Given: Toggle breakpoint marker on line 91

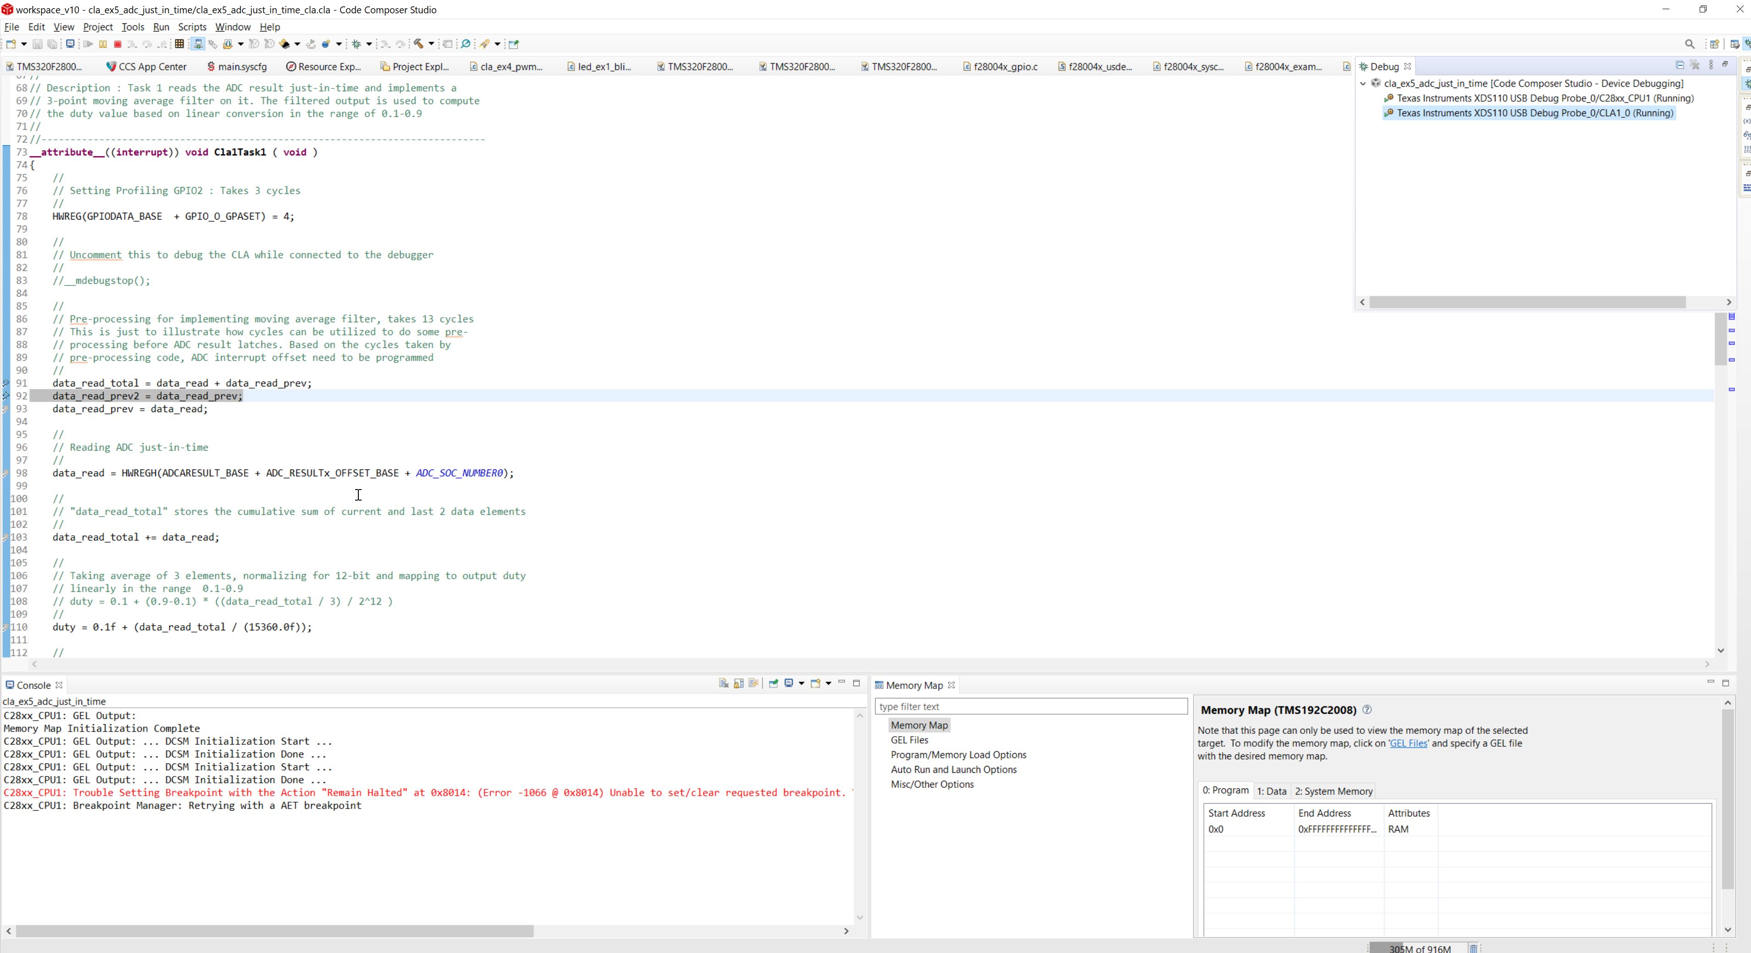Looking at the screenshot, I should point(6,383).
